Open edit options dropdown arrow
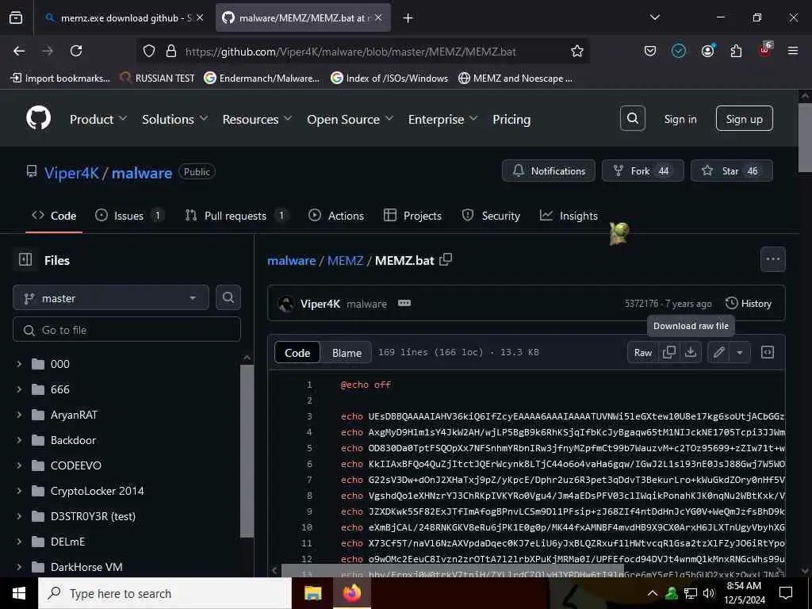This screenshot has height=609, width=812. point(740,352)
